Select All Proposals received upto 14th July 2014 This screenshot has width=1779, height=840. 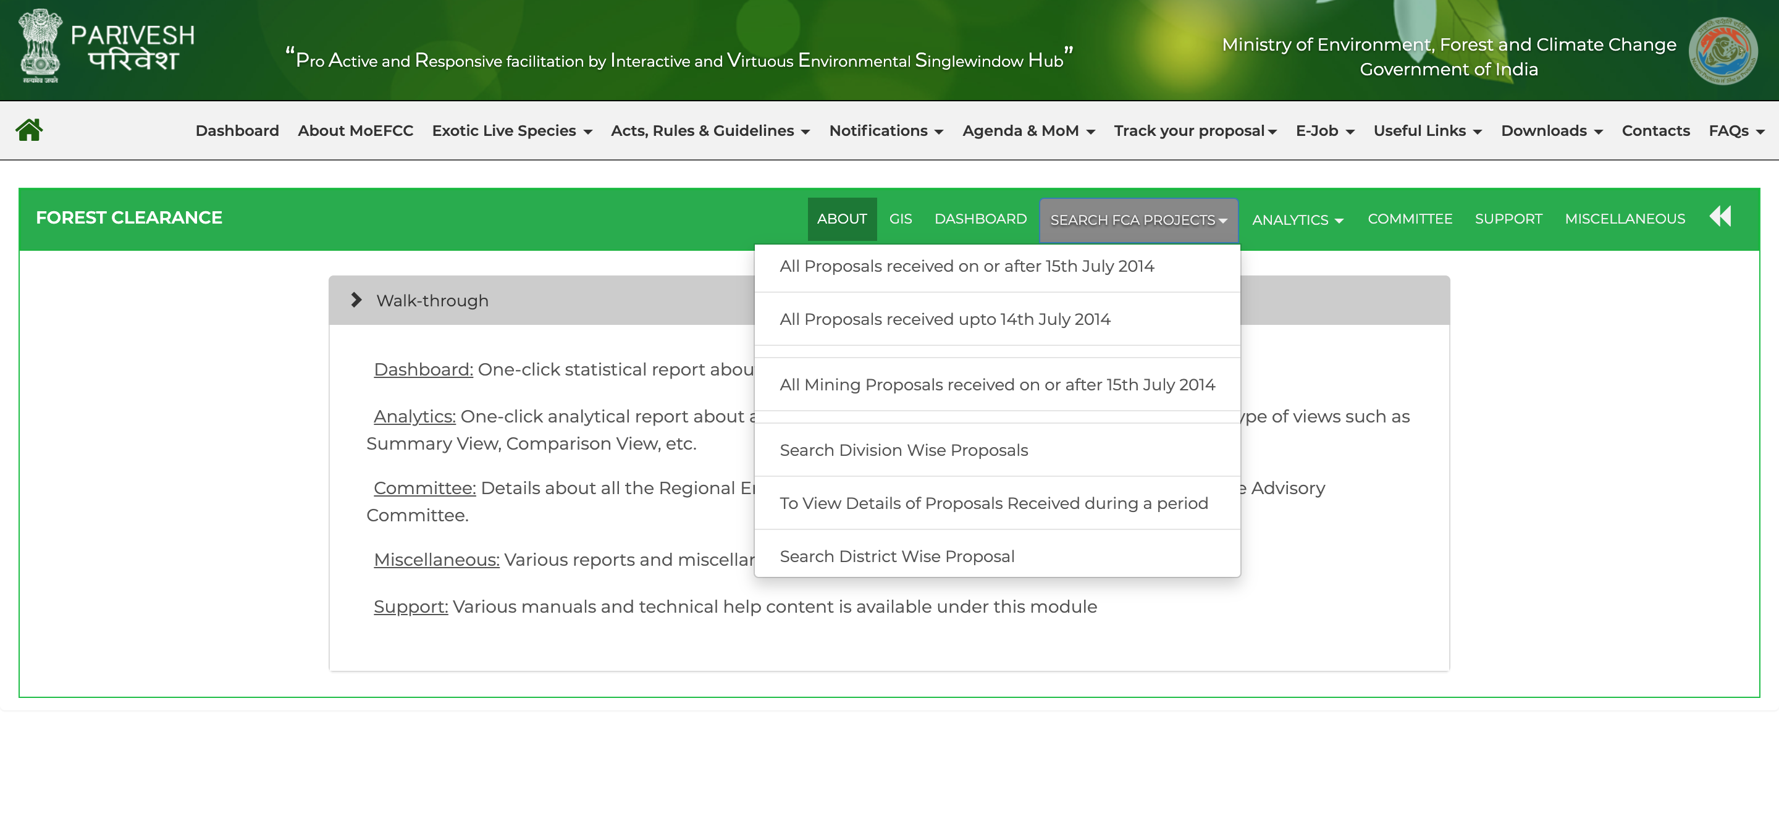pyautogui.click(x=944, y=319)
